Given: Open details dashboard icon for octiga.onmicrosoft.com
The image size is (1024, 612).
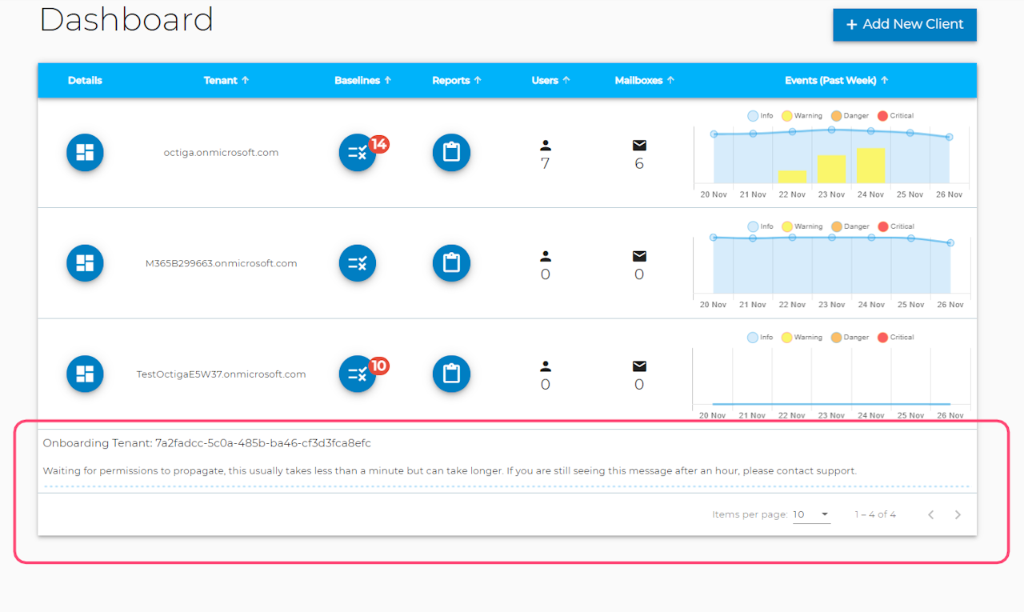Looking at the screenshot, I should coord(85,152).
